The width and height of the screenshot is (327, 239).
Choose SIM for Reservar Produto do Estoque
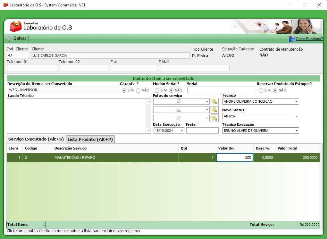click(x=261, y=90)
